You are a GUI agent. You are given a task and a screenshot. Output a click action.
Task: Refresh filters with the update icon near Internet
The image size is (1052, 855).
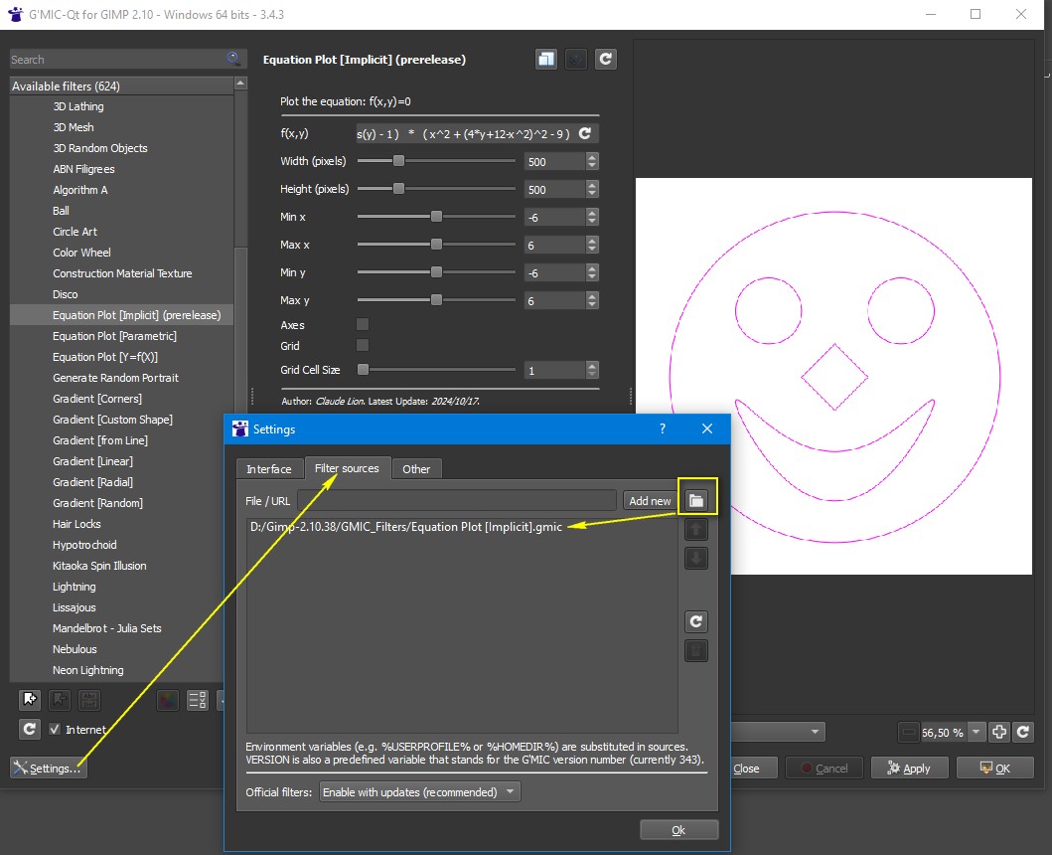(30, 729)
